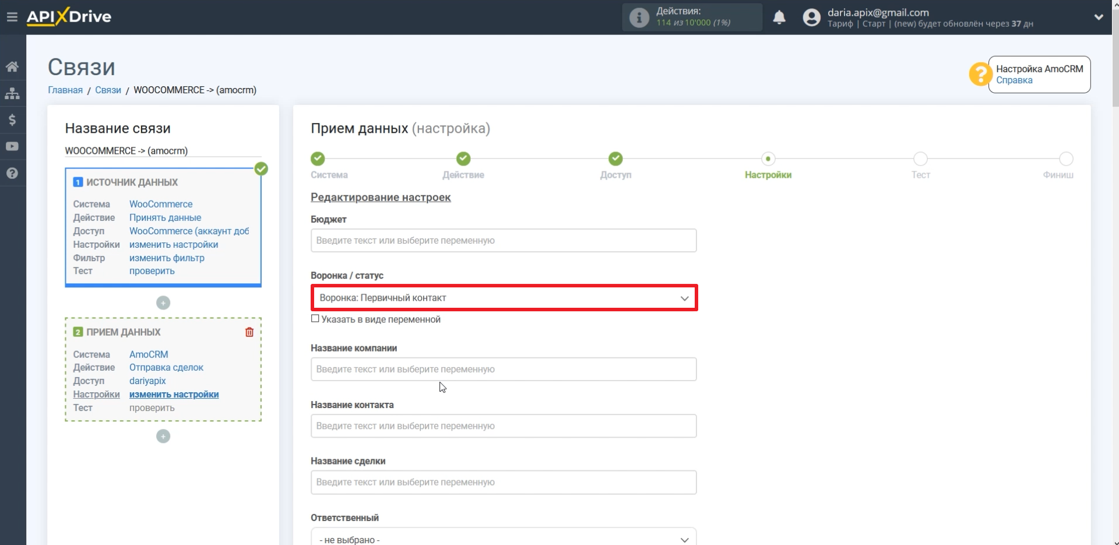Image resolution: width=1119 pixels, height=545 pixels.
Task: Click the Бюджет input field
Action: point(504,241)
